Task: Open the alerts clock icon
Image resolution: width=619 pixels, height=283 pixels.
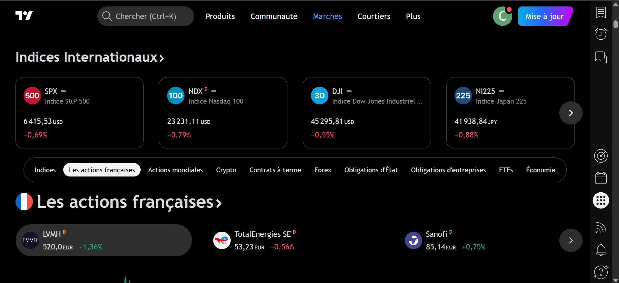Action: point(601,34)
